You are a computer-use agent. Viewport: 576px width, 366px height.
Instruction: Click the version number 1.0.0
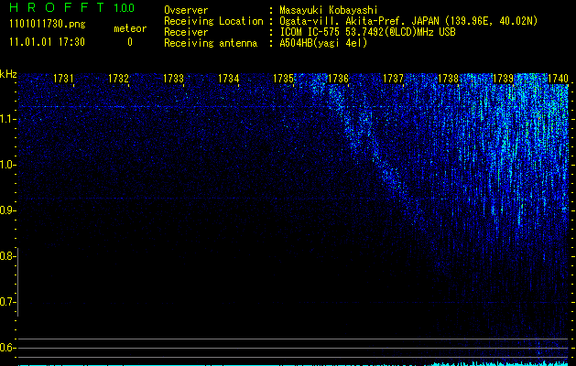(125, 8)
